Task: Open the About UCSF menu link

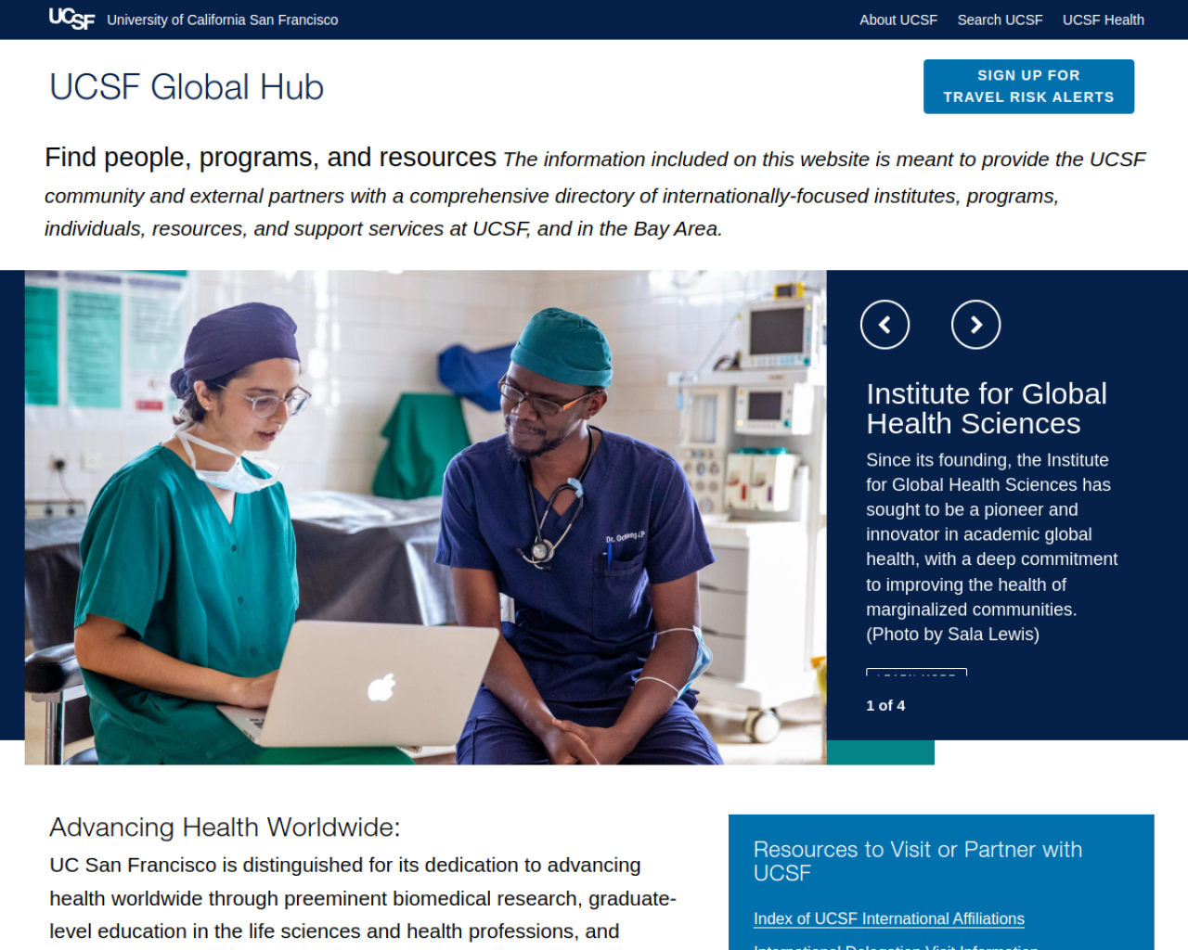Action: click(897, 19)
